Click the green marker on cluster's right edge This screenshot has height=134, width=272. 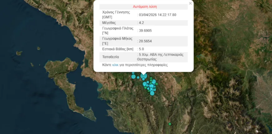[x=157, y=84]
